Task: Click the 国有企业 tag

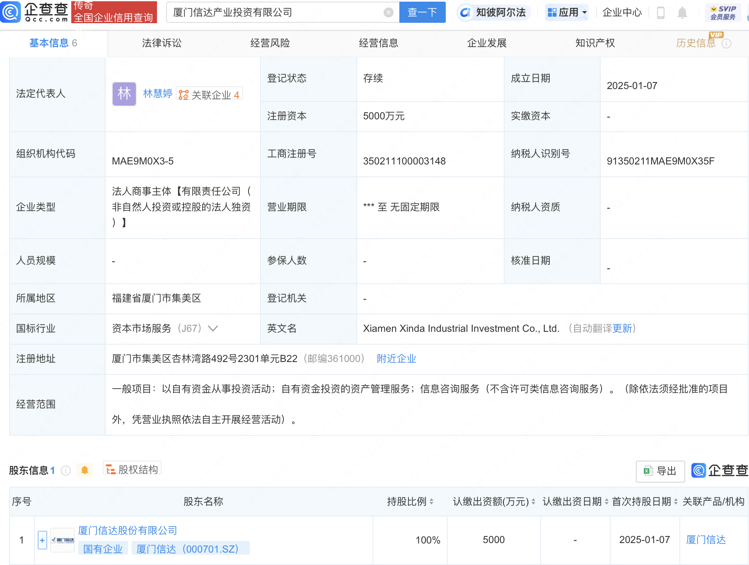Action: pos(103,549)
